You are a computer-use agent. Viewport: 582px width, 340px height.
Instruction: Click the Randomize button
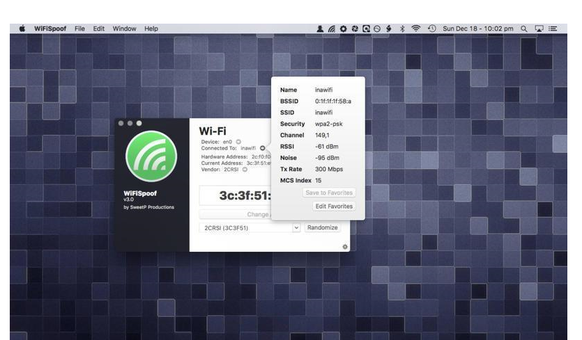(323, 227)
